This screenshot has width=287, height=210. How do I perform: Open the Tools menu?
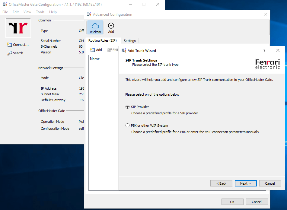coord(40,12)
